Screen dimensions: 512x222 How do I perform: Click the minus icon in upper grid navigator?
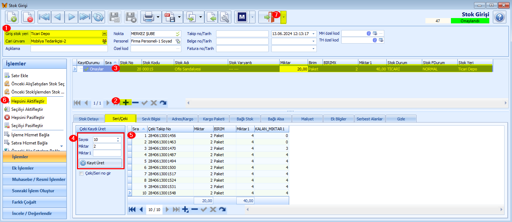pos(135,103)
